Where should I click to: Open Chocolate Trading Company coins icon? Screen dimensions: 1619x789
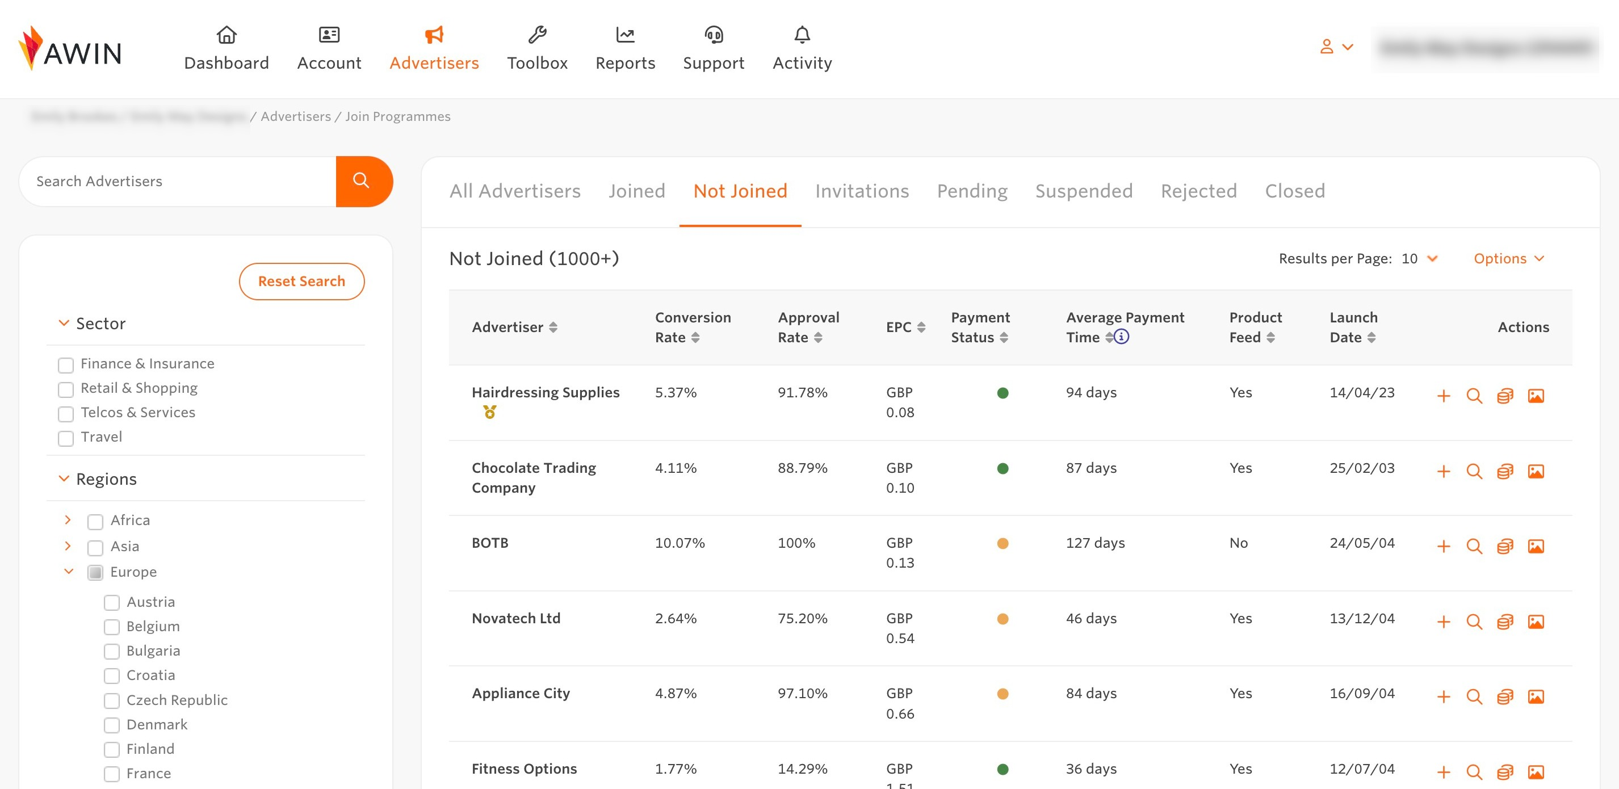point(1504,471)
